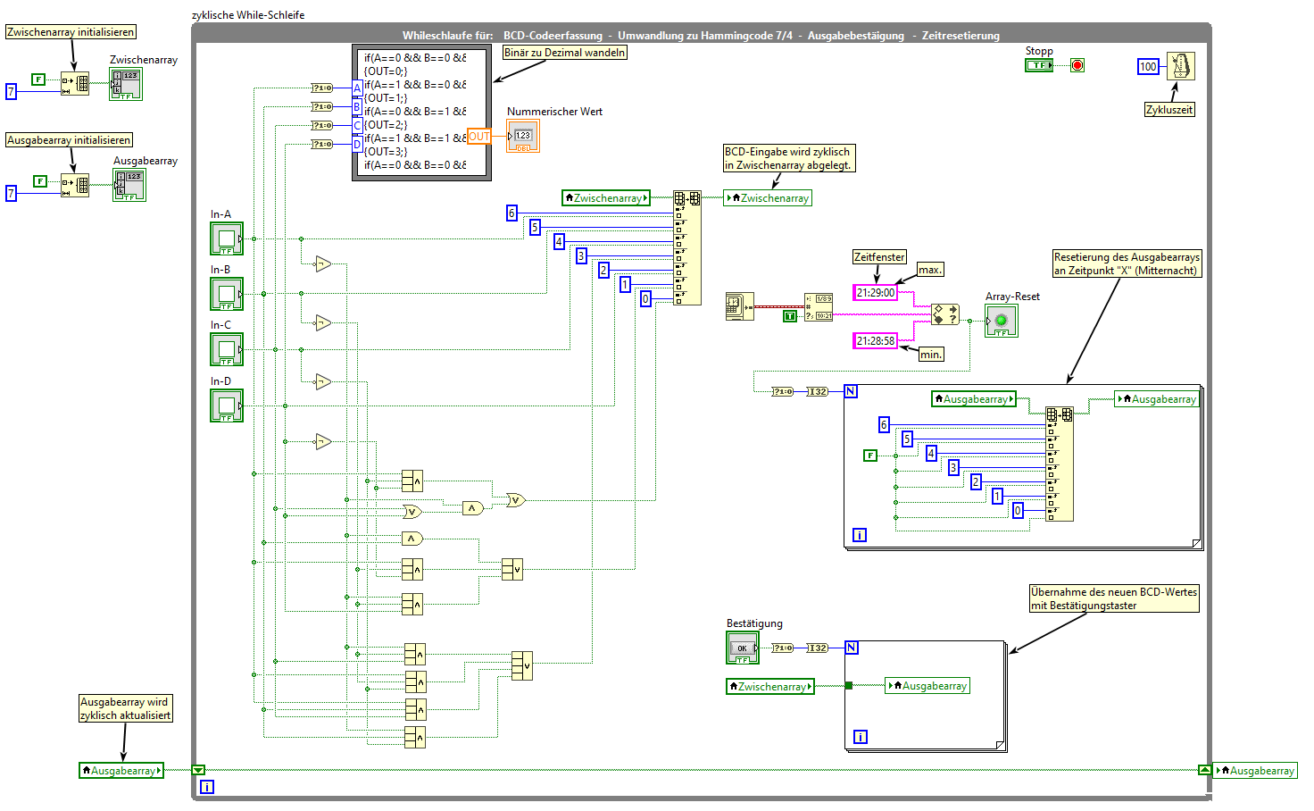Click the while loop iteration terminal i
Viewport: 1314px width, 811px height.
coord(207,787)
